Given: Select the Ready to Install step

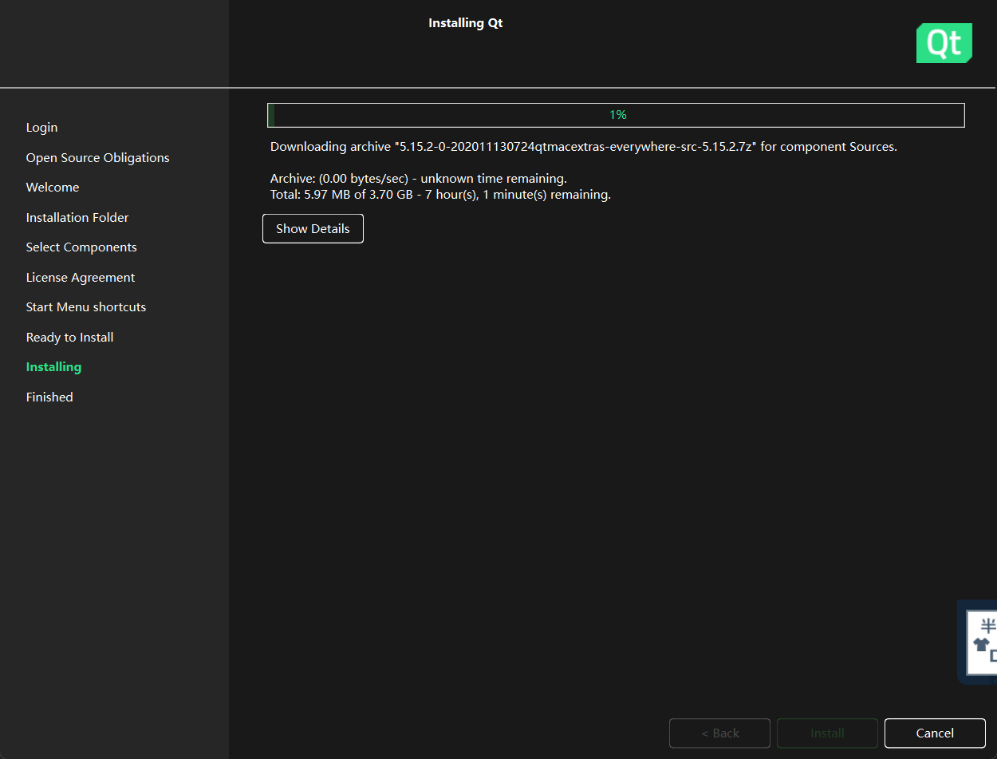Looking at the screenshot, I should click(69, 338).
